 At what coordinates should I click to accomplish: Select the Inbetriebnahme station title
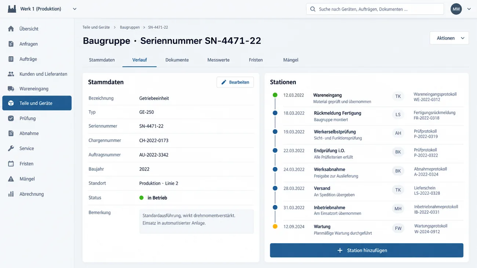[x=329, y=208]
